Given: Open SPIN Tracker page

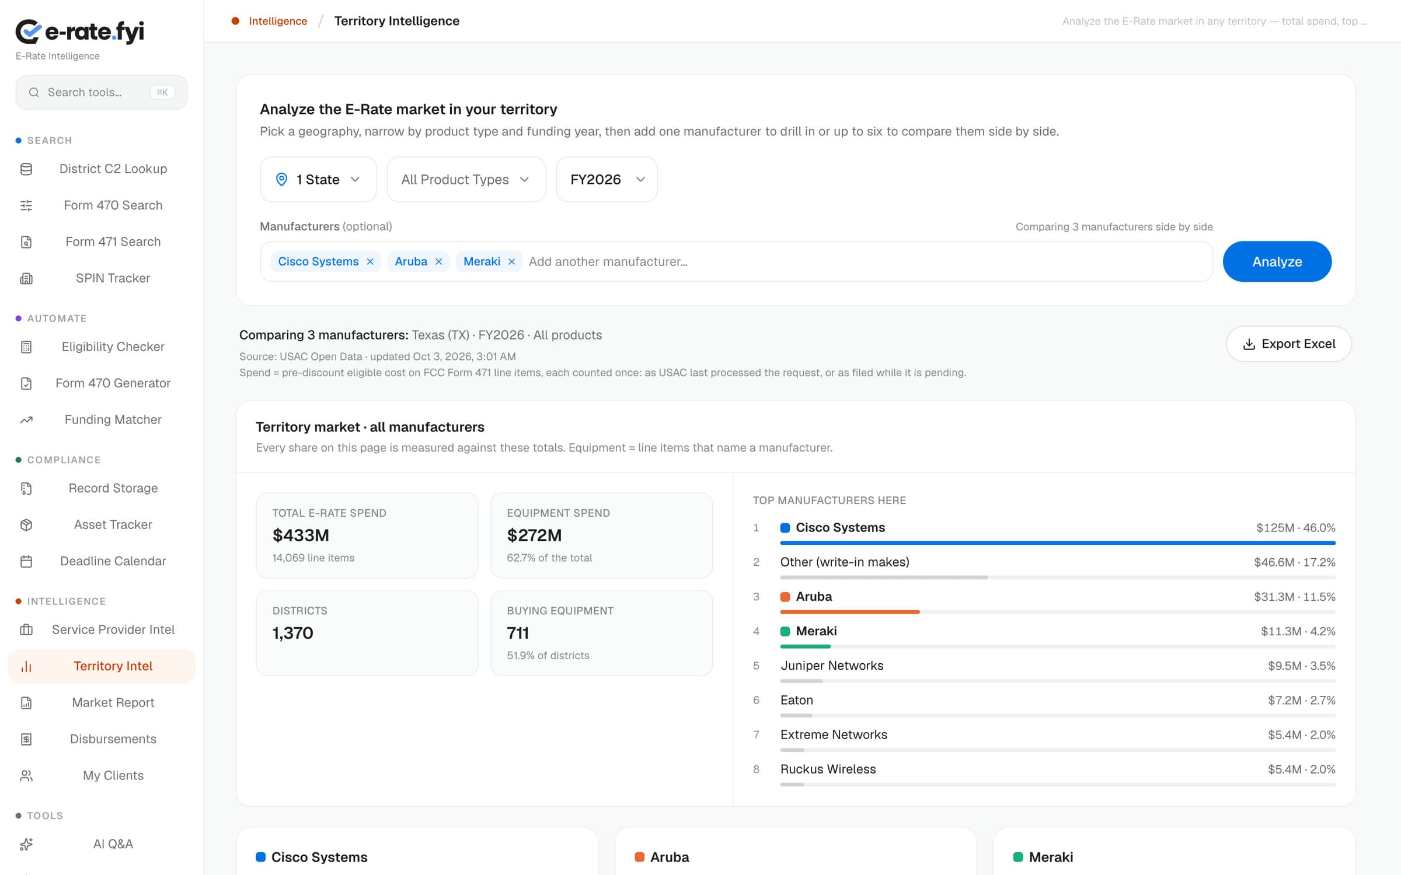Looking at the screenshot, I should (102, 278).
